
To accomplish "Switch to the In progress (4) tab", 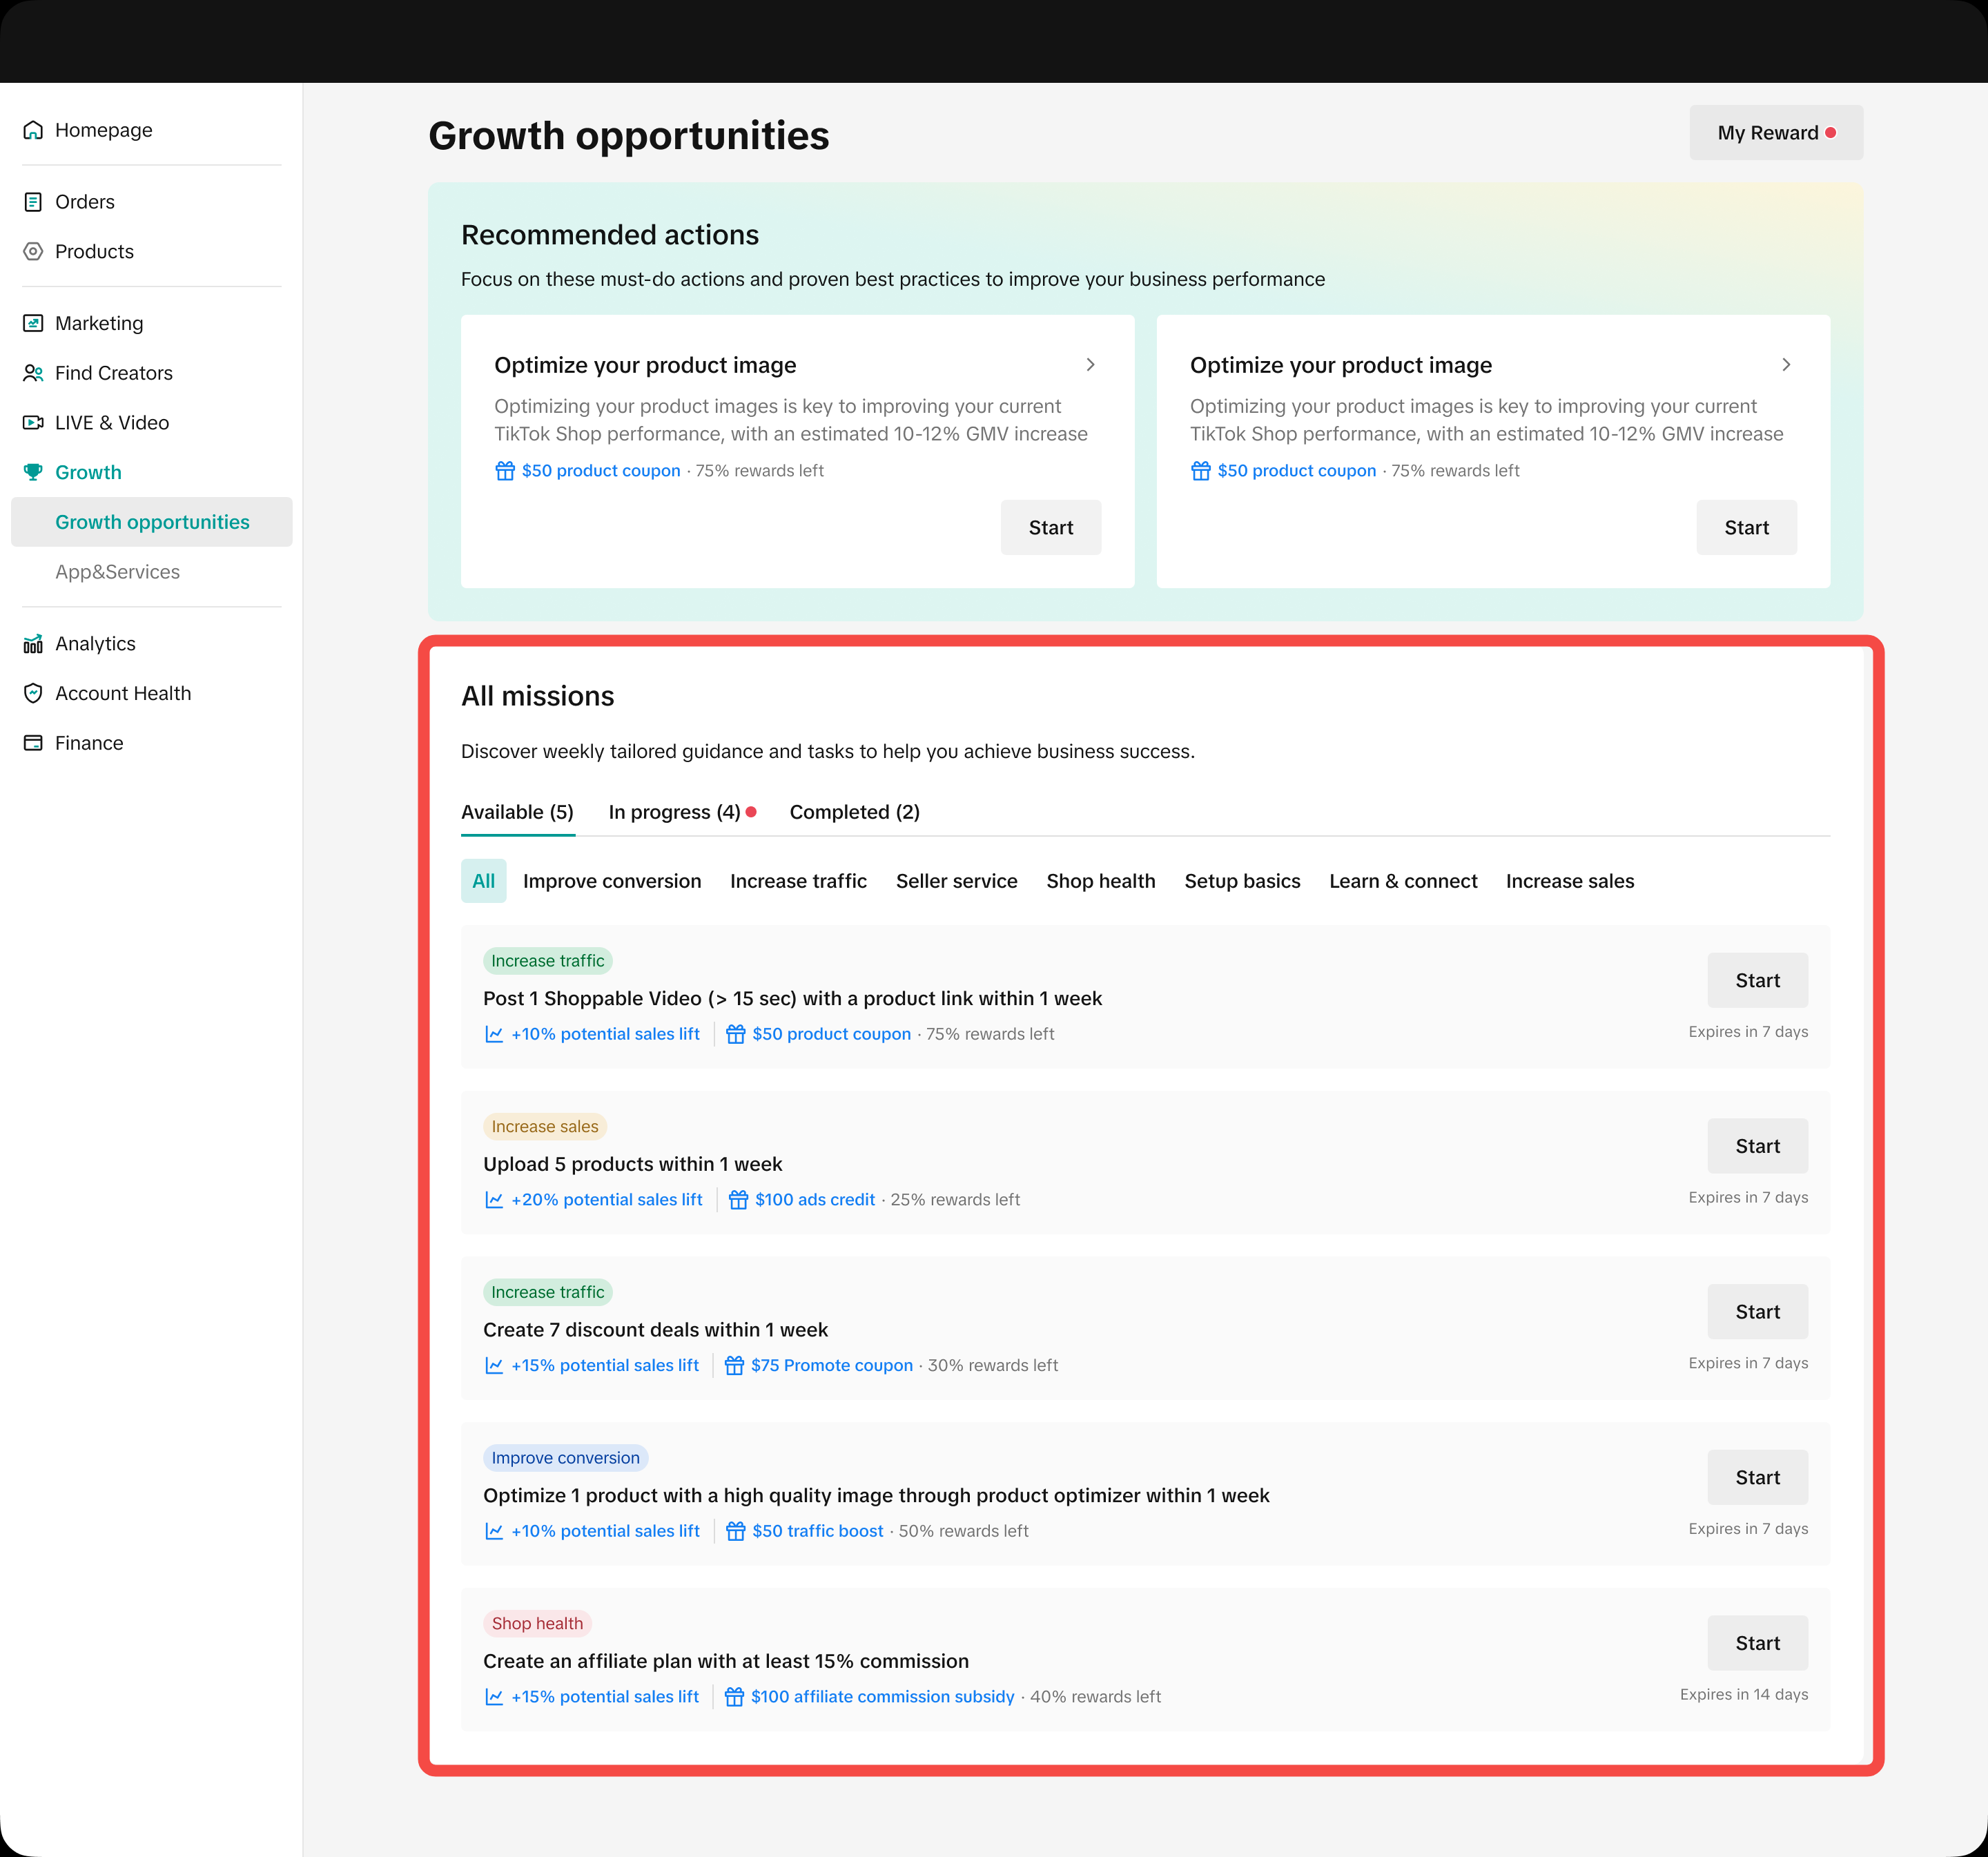I will coord(674,812).
